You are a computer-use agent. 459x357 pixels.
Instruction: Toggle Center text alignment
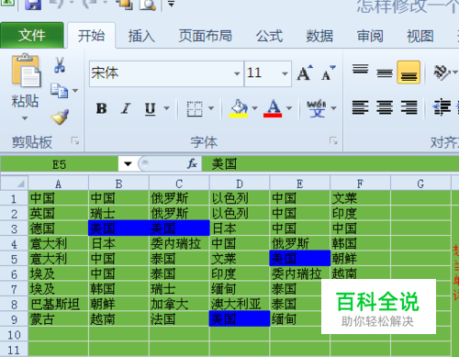coord(385,108)
